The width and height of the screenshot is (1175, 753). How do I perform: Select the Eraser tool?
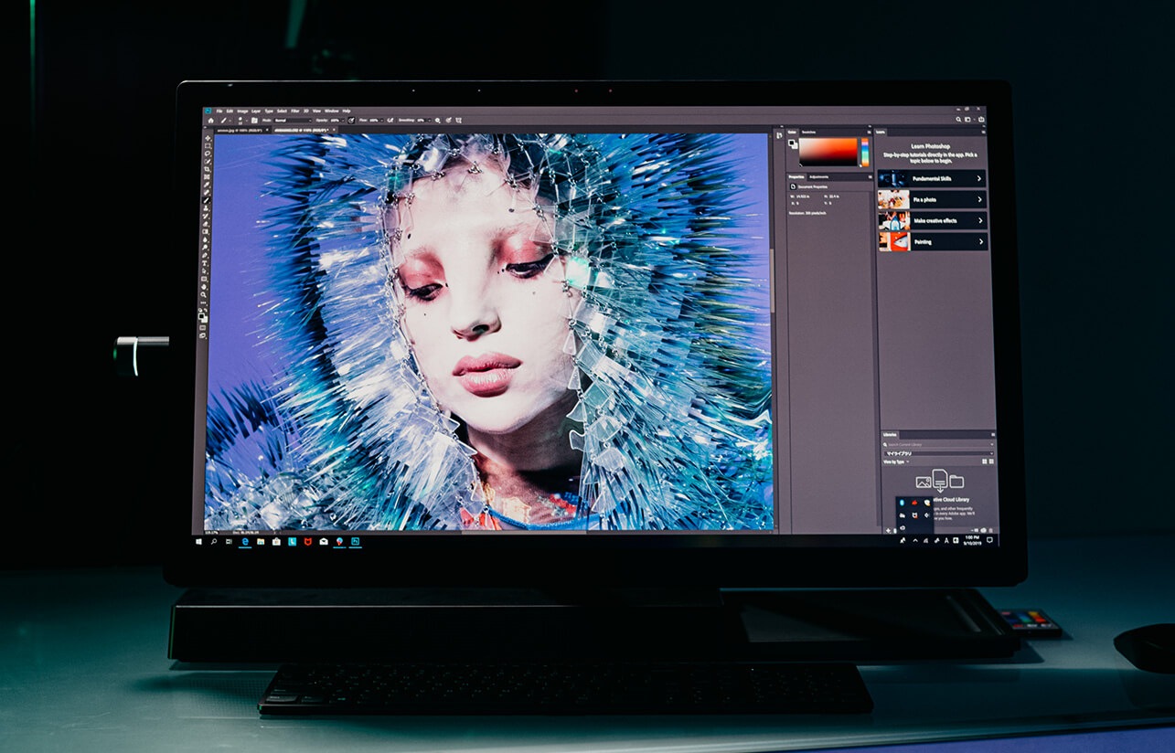pos(207,225)
